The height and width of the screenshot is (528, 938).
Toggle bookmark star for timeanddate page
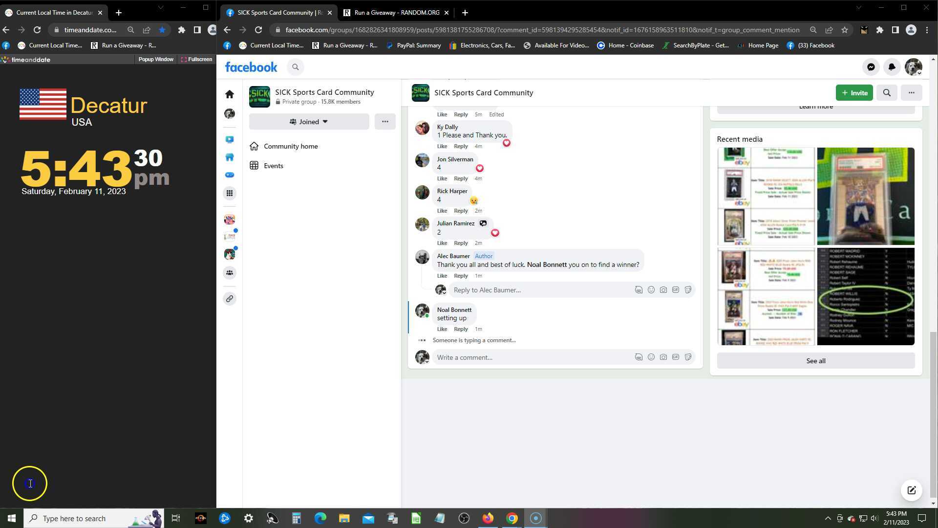click(162, 30)
